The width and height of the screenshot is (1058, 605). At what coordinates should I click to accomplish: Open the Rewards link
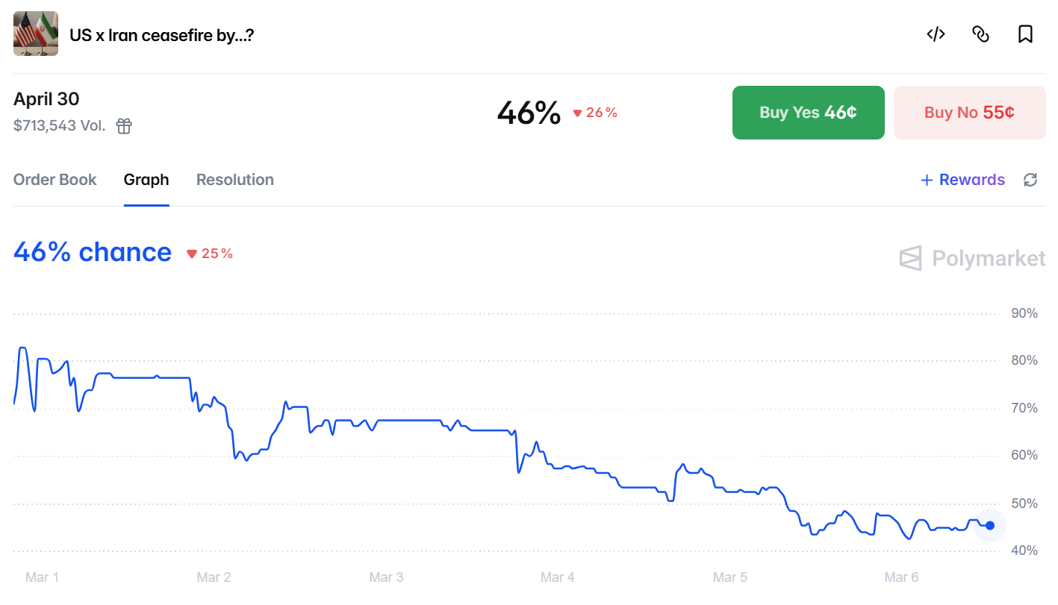click(971, 180)
